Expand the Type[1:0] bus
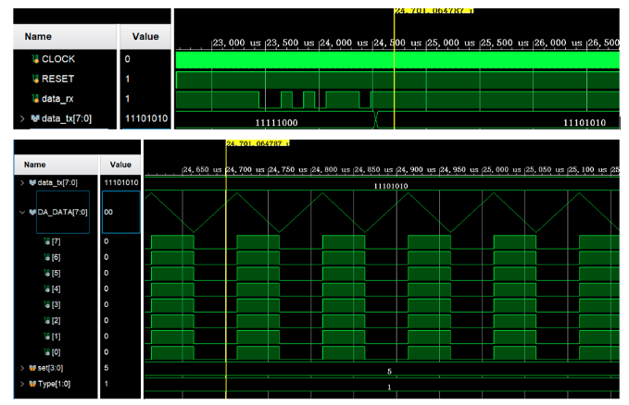629x405 pixels. coord(22,384)
